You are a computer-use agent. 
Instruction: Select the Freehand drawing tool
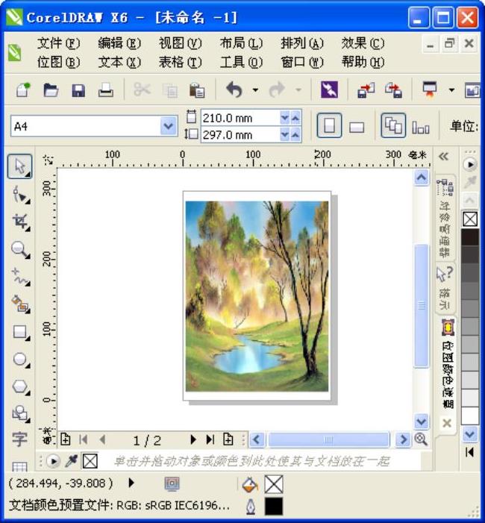pos(21,277)
